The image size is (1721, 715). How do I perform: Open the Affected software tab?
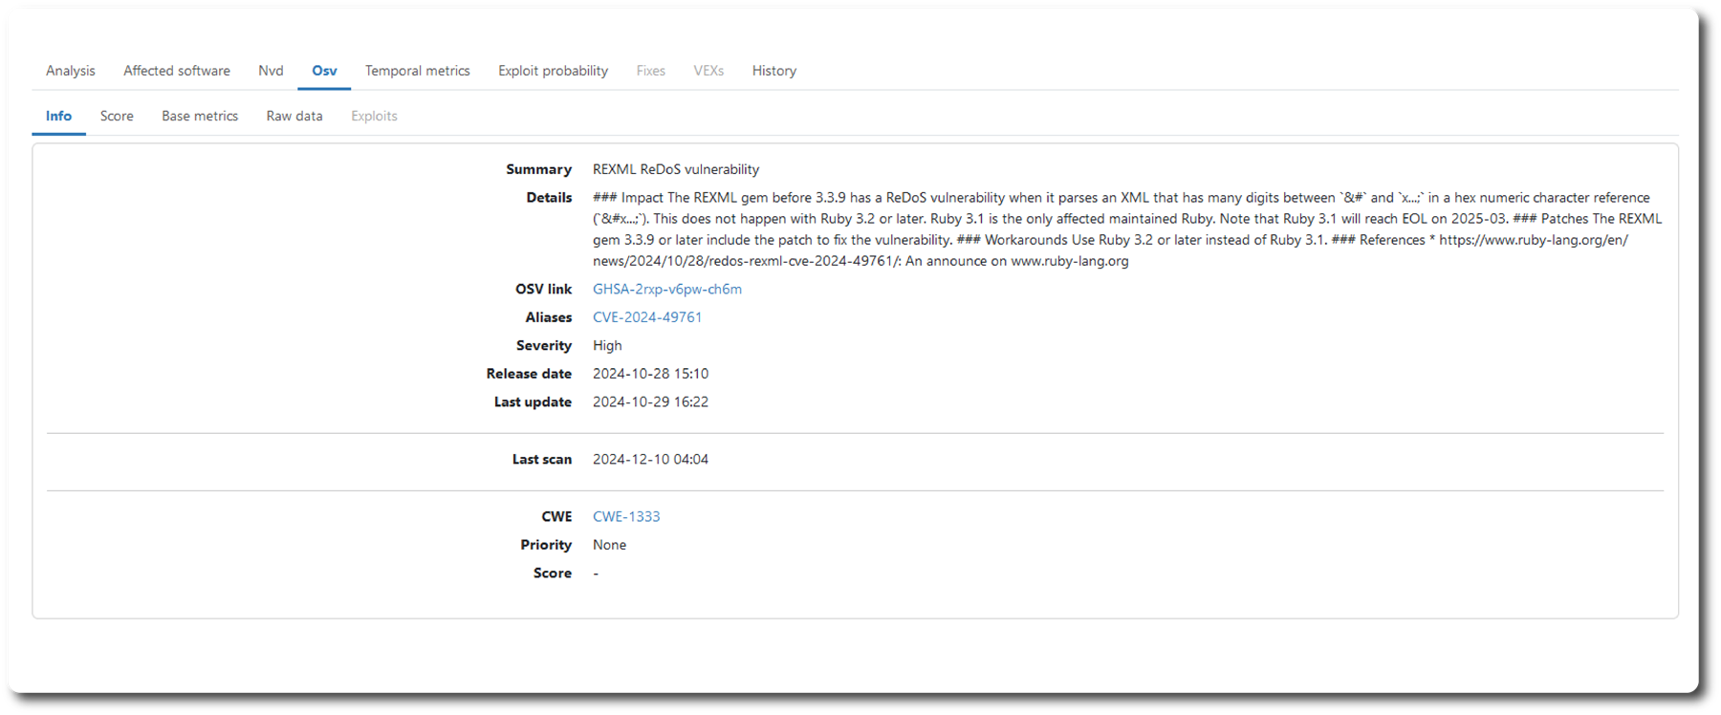click(177, 71)
